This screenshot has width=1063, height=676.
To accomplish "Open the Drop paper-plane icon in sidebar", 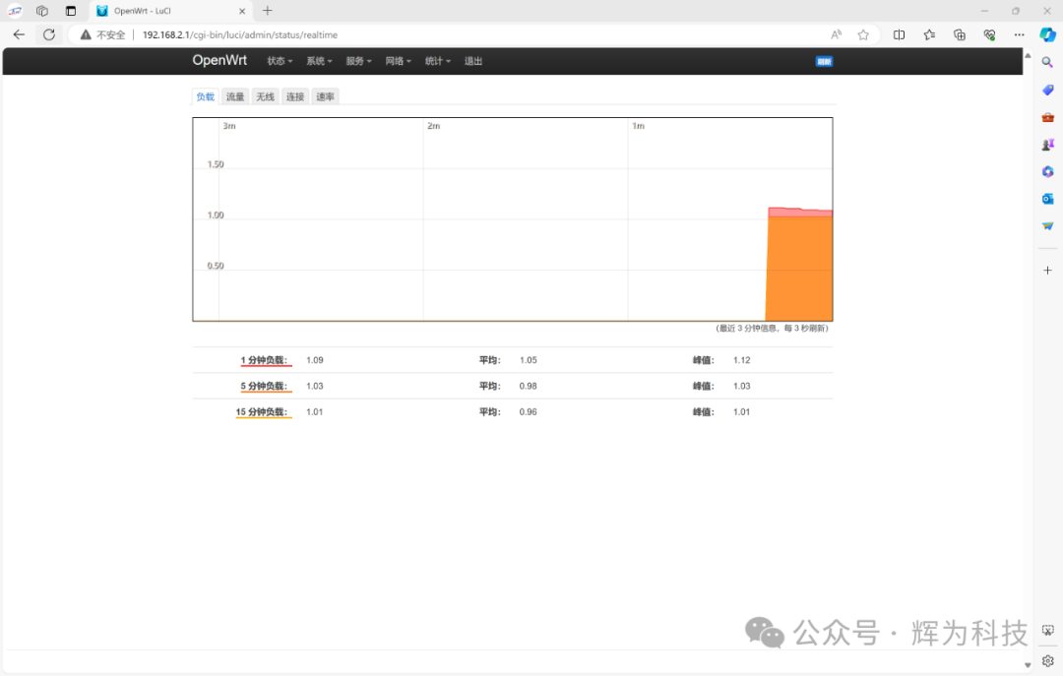I will click(x=1047, y=225).
